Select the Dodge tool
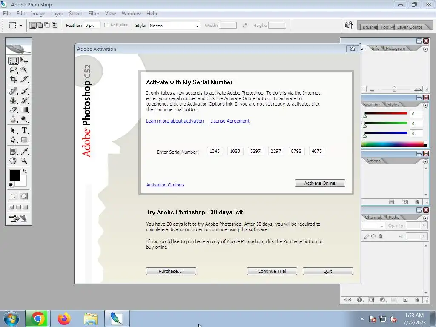 click(x=24, y=119)
